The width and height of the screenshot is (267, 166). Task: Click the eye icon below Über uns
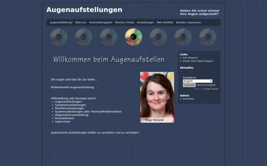pos(84,37)
